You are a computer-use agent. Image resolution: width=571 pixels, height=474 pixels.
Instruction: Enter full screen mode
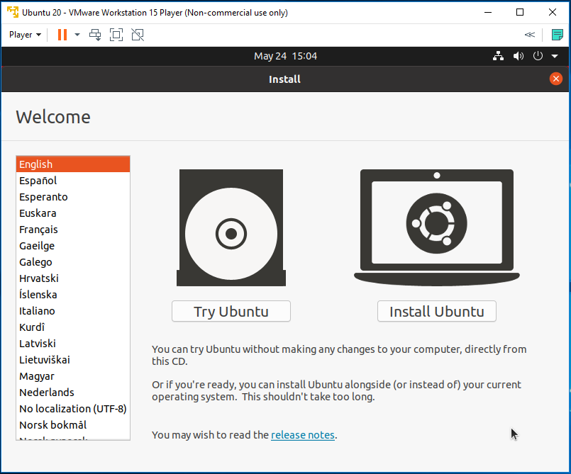pos(116,35)
